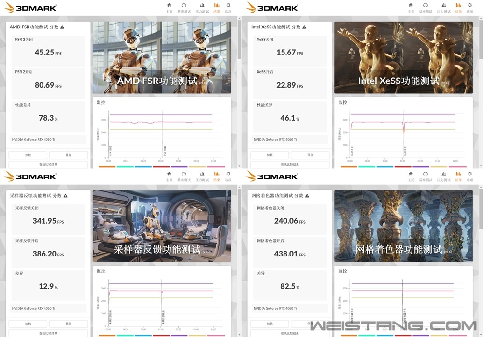The width and height of the screenshot is (483, 337).
Task: Open Benchmarks gauge icon in AMD FSR window
Action: click(x=184, y=5)
